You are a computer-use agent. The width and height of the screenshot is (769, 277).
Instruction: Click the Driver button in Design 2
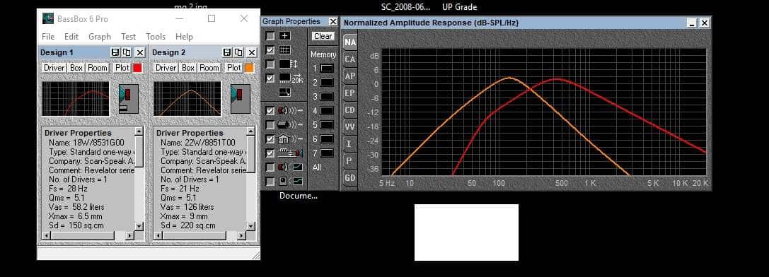166,68
